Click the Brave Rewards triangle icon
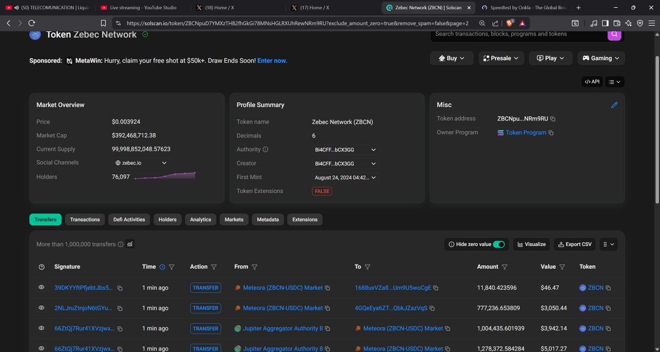 (521, 23)
